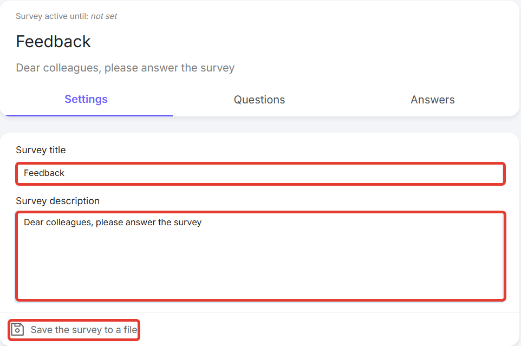Screen dimensions: 521x346
Task: Click the empty right end of the title input
Action: [x=460, y=173]
